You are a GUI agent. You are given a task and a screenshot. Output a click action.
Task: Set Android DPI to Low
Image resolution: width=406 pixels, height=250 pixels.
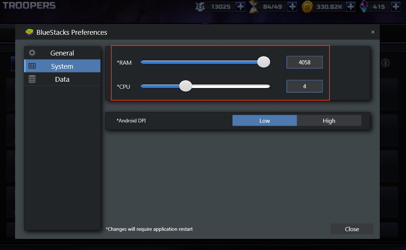(264, 121)
